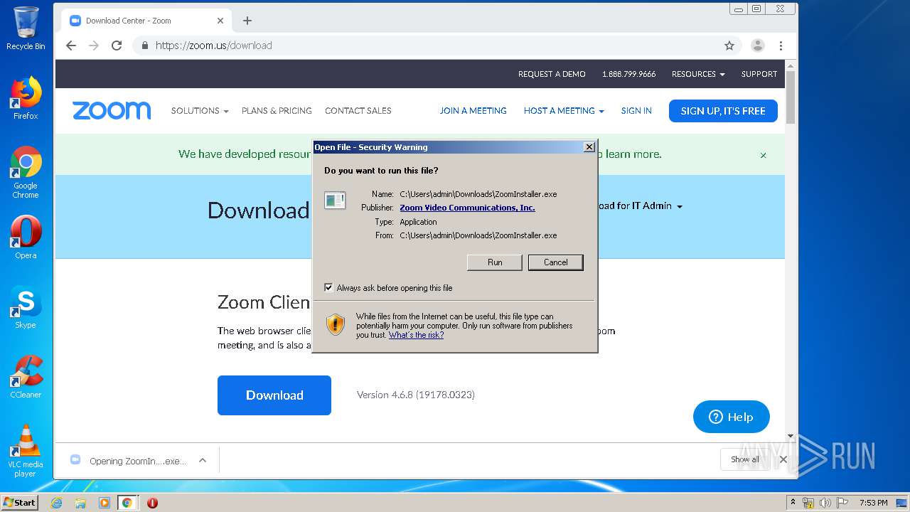Go back using Chrome's back arrow
Screen dimensions: 910x512
[x=71, y=46]
